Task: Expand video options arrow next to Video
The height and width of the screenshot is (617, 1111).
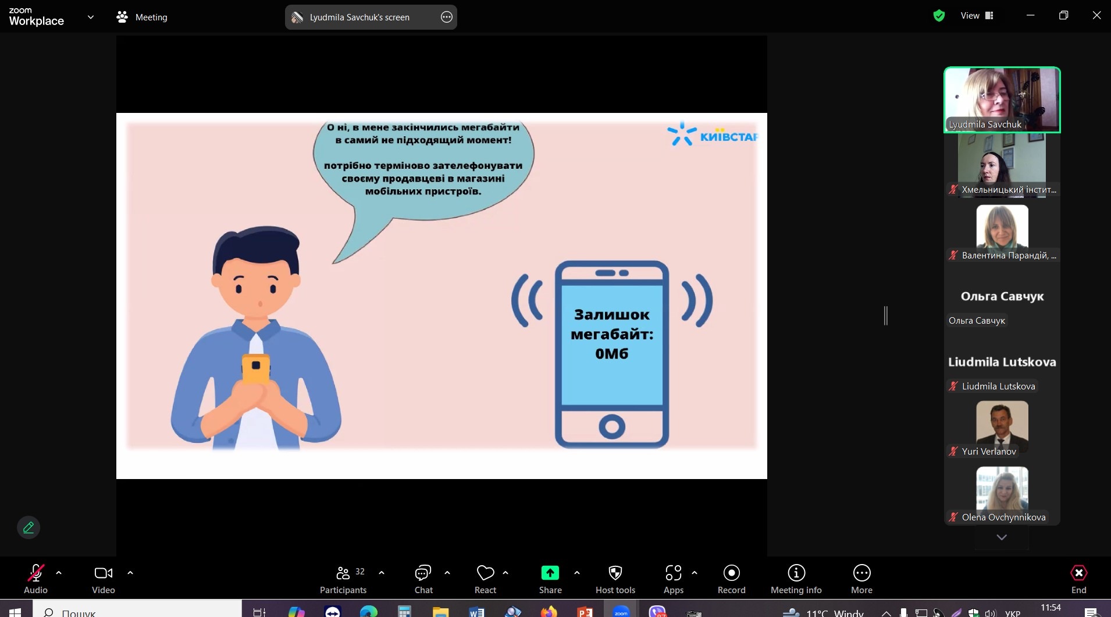Action: pyautogui.click(x=130, y=573)
